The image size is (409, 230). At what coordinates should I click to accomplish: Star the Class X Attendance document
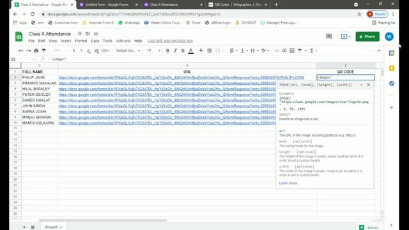80,34
